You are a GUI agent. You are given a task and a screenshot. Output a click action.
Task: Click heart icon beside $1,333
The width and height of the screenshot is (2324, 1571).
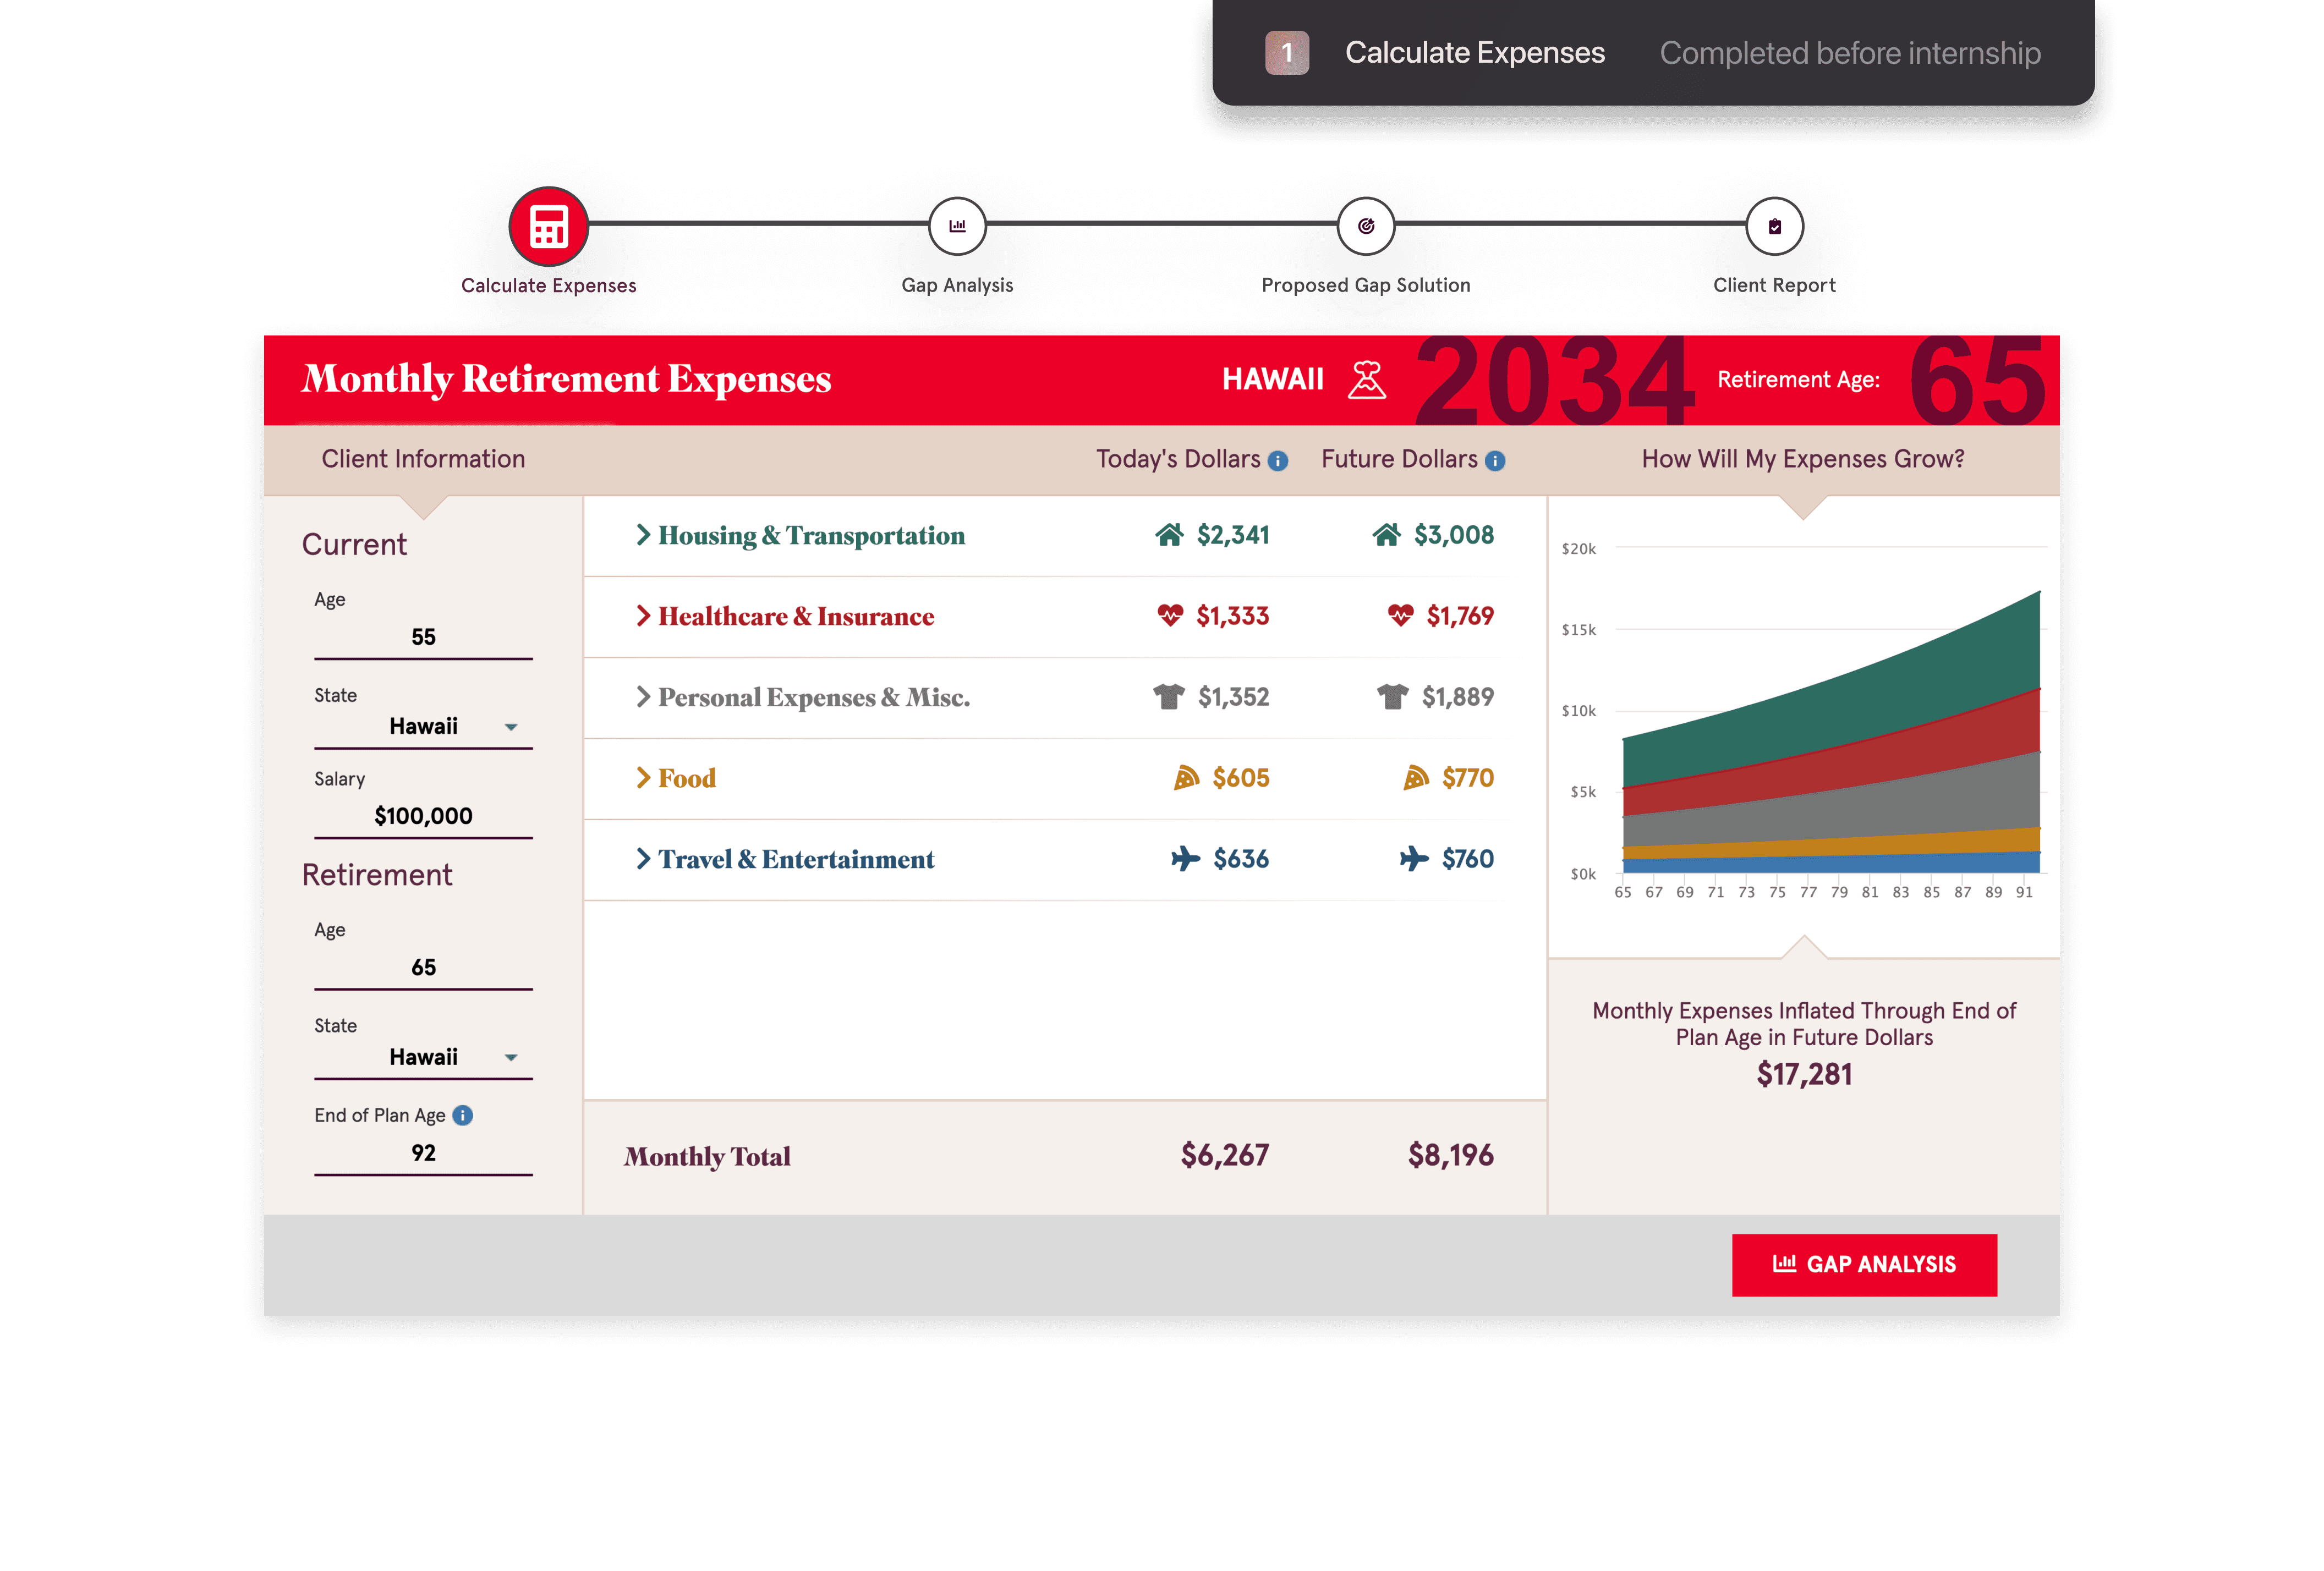click(x=1169, y=615)
